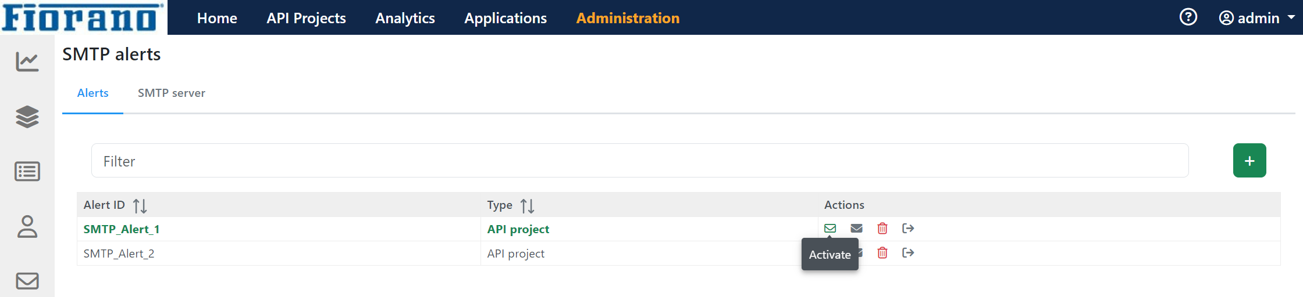Switch to the SMTP server tab

pyautogui.click(x=171, y=93)
